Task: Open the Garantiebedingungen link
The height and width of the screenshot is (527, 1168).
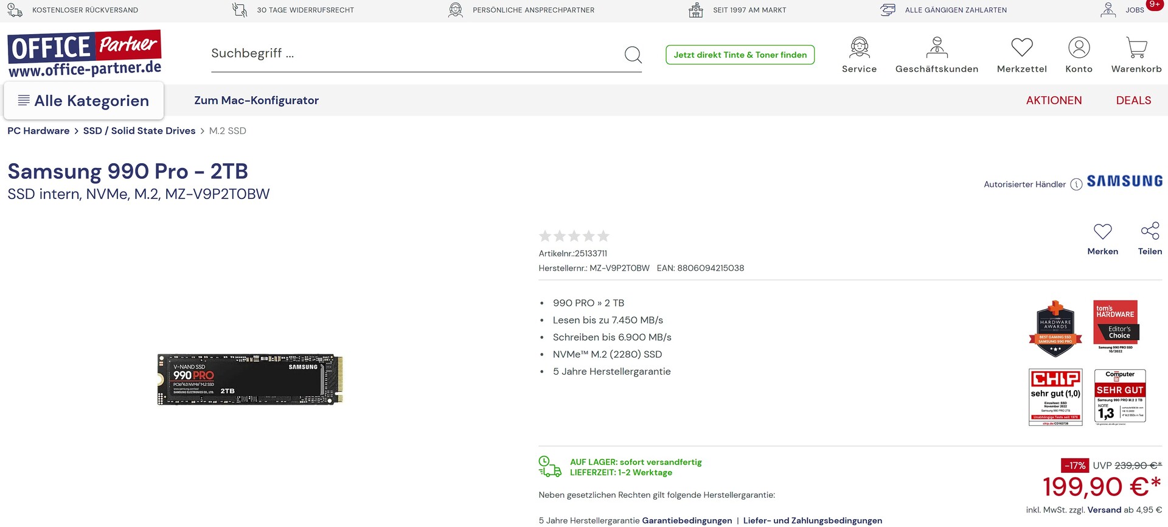Action: point(687,520)
